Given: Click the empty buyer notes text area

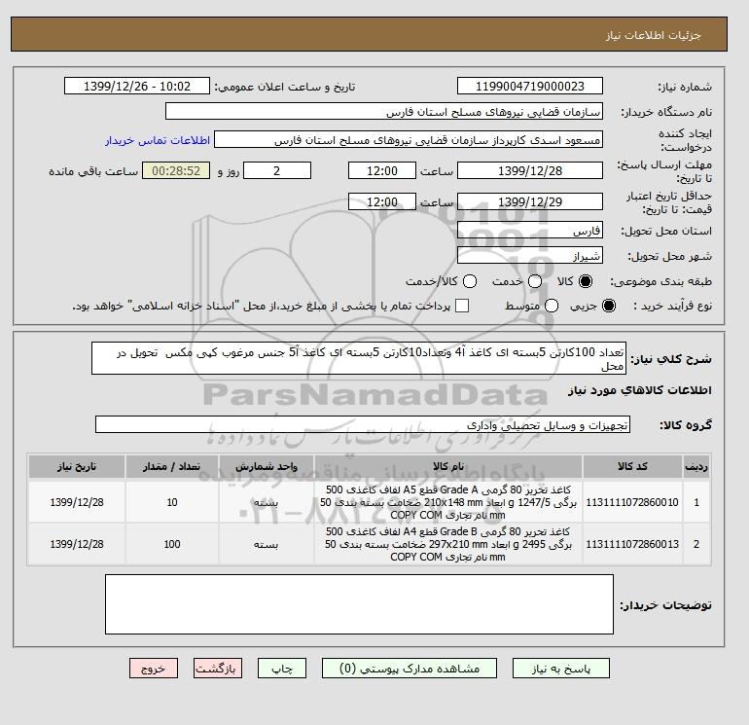Looking at the screenshot, I should pos(359,604).
